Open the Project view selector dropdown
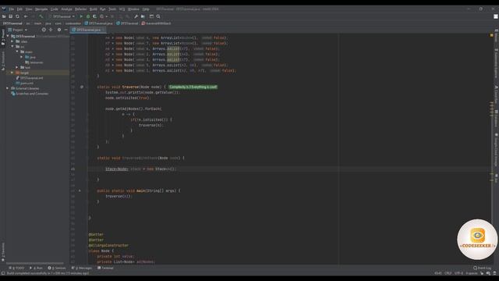The height and width of the screenshot is (281, 499). pyautogui.click(x=18, y=30)
